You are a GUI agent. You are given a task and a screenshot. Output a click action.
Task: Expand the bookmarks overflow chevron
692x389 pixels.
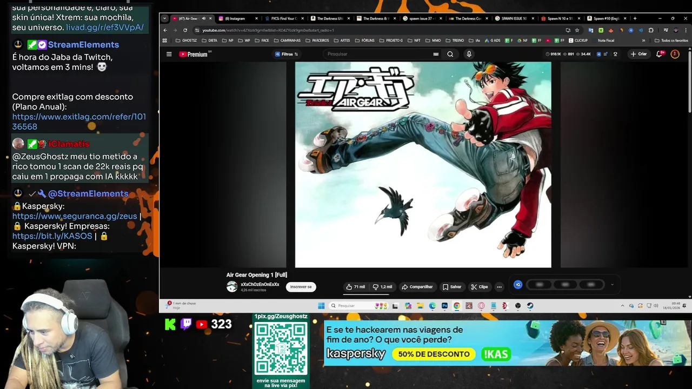point(643,41)
